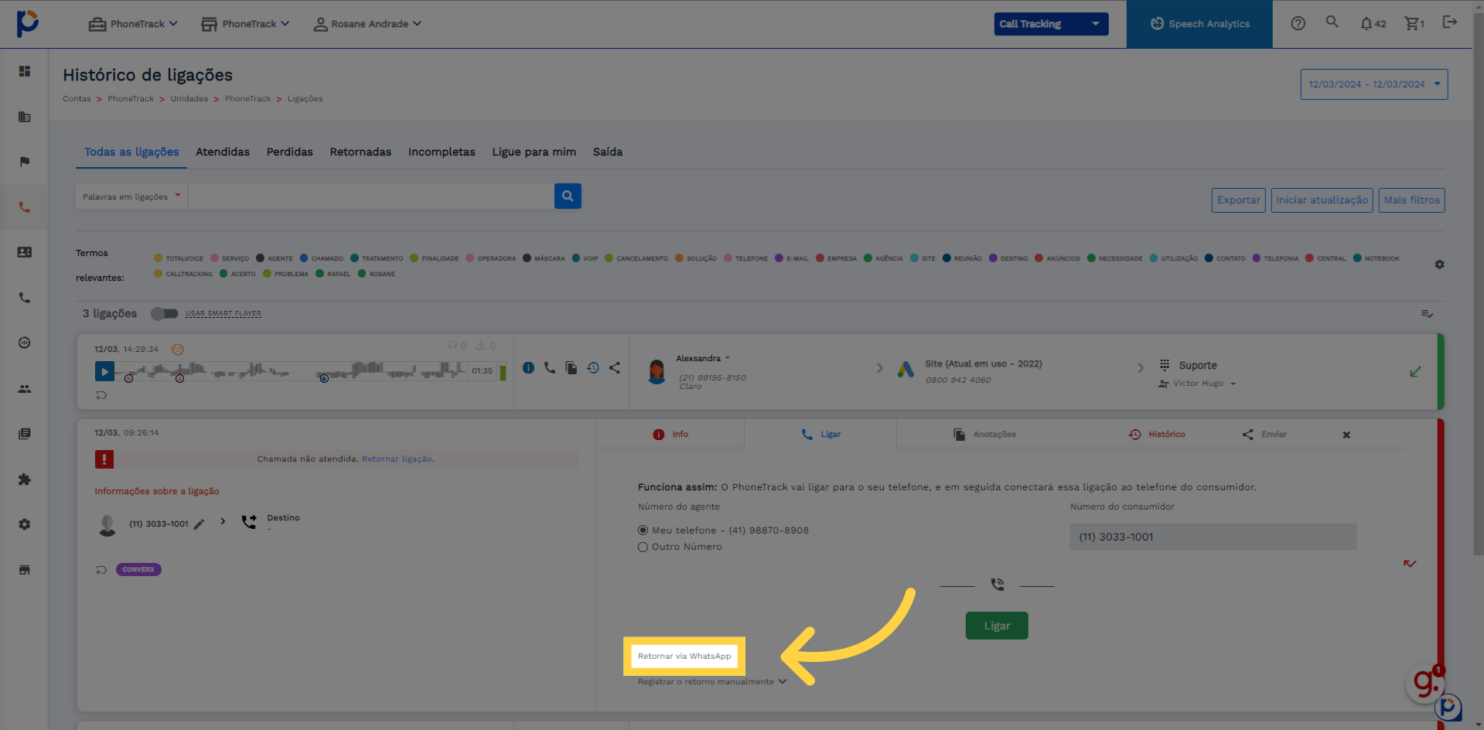The image size is (1484, 730).
Task: Open relevant terms settings gear
Action: point(1439,264)
